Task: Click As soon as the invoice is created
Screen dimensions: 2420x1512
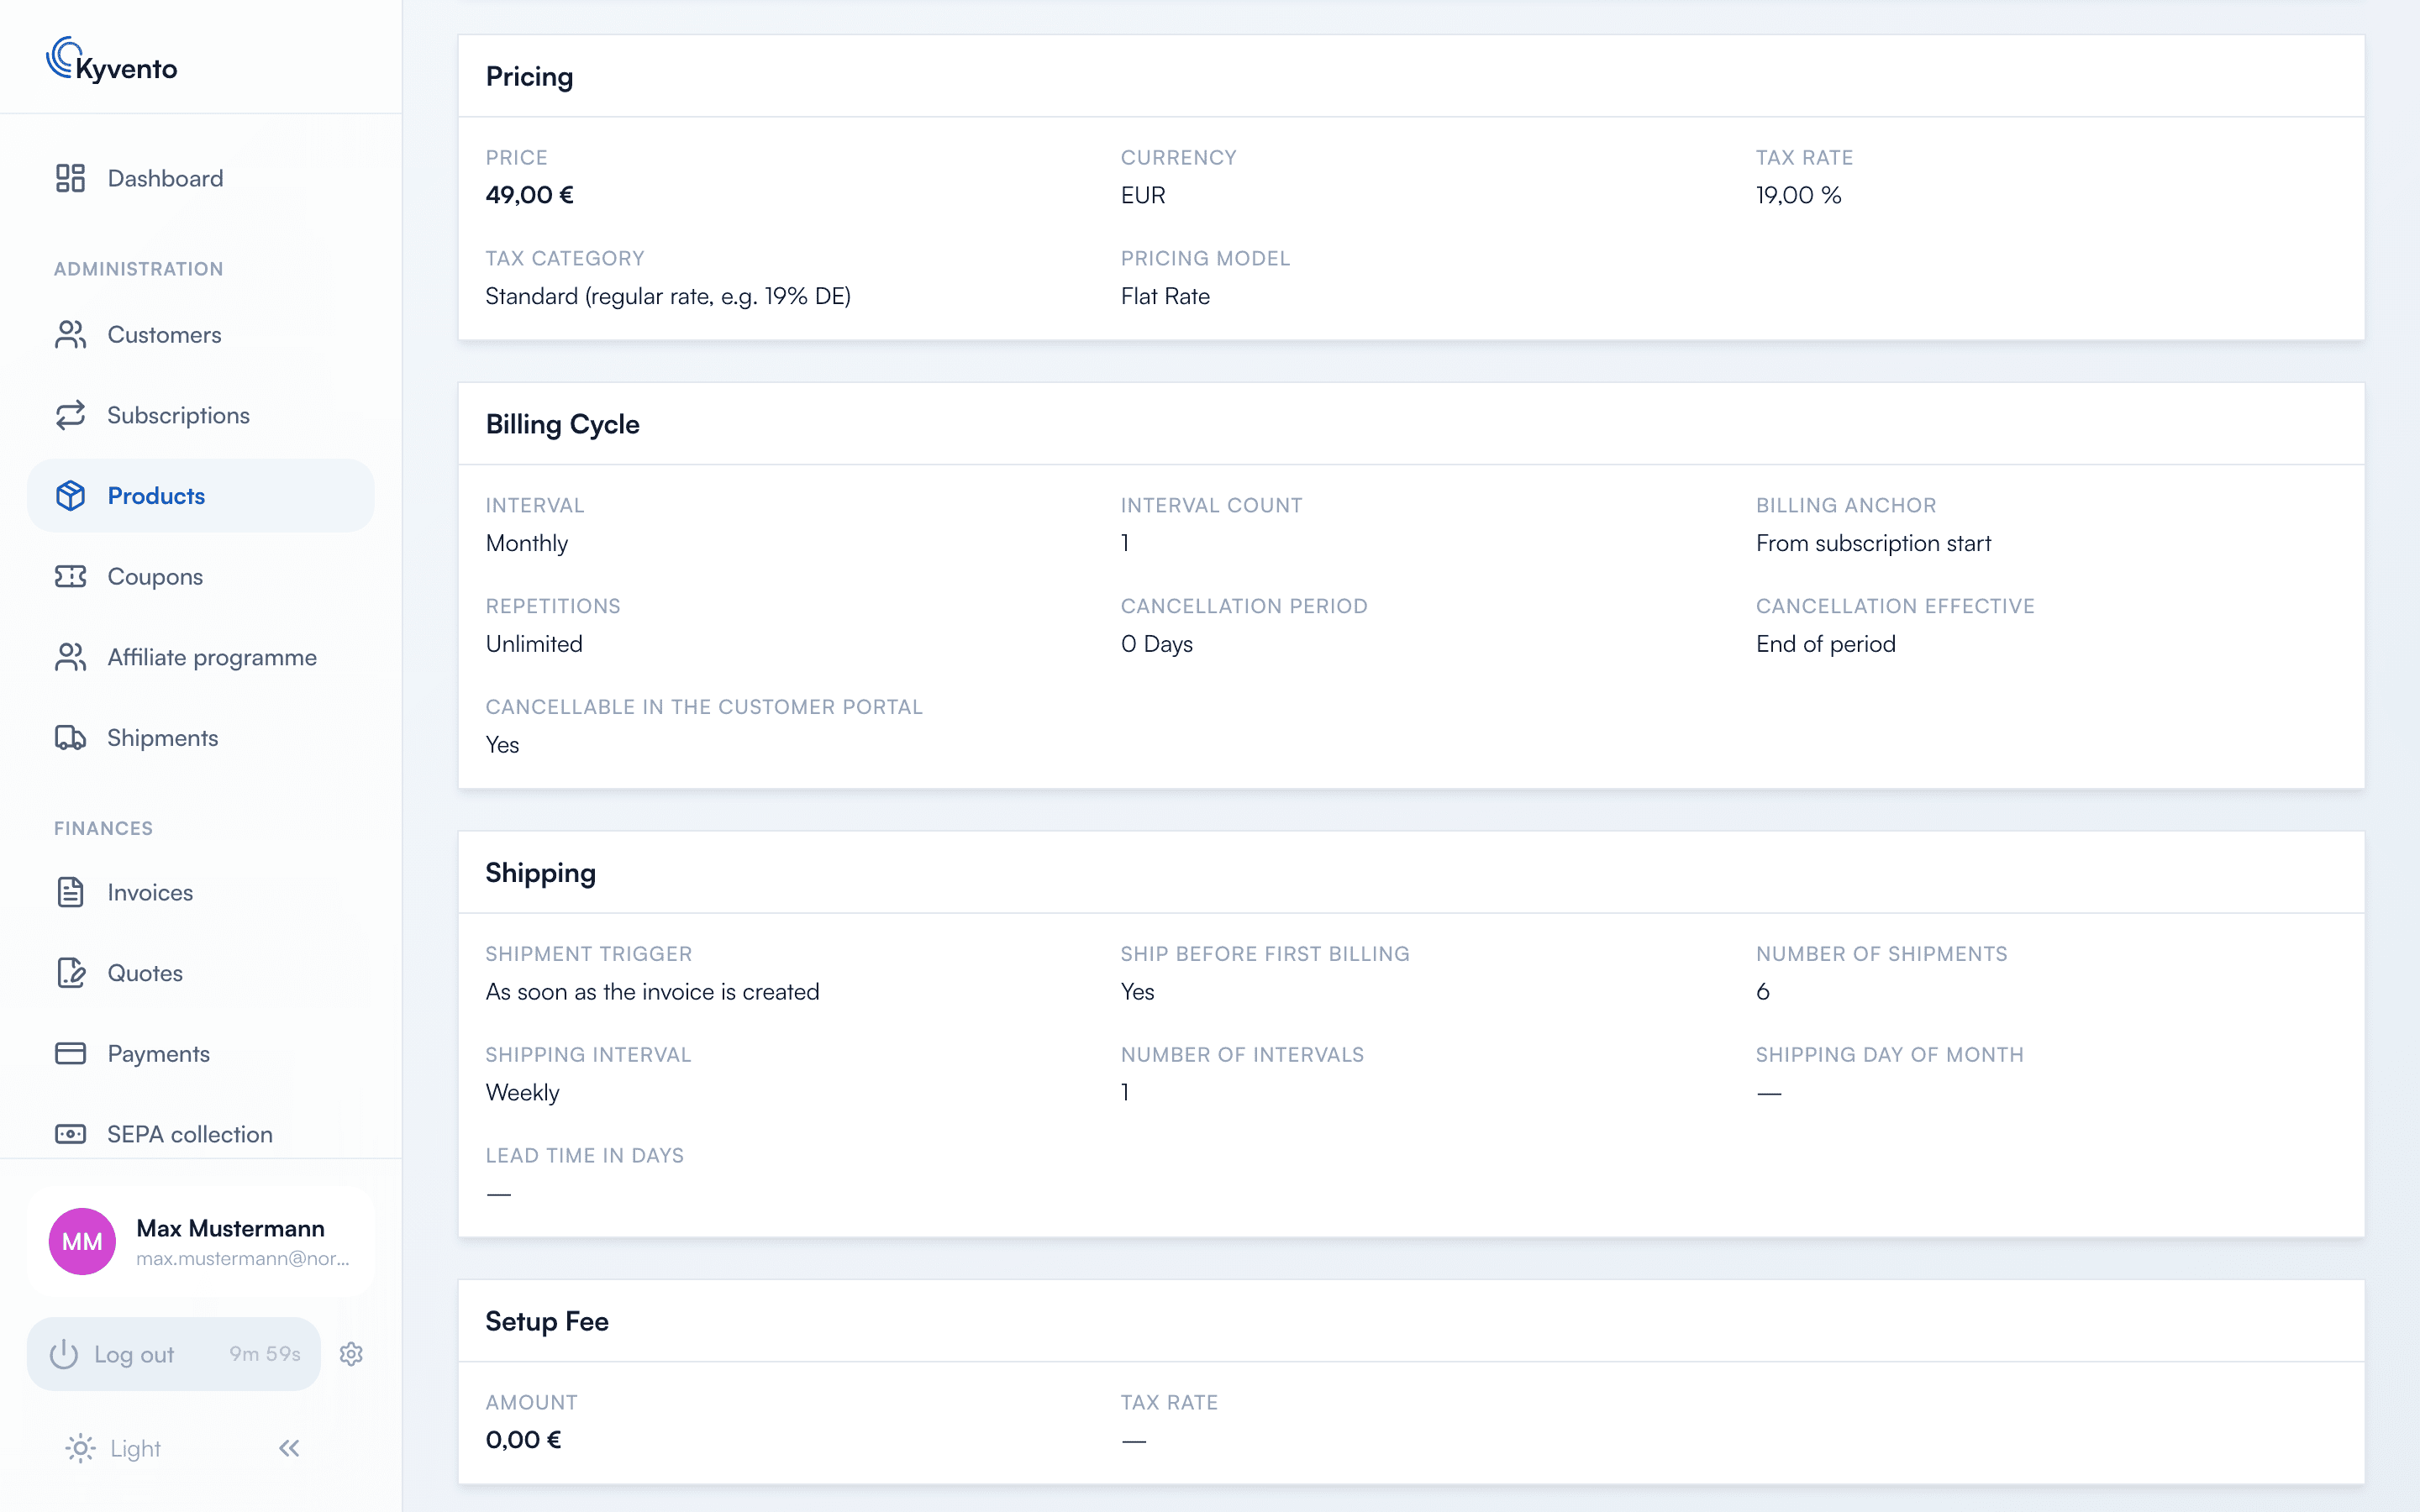Action: click(x=652, y=992)
